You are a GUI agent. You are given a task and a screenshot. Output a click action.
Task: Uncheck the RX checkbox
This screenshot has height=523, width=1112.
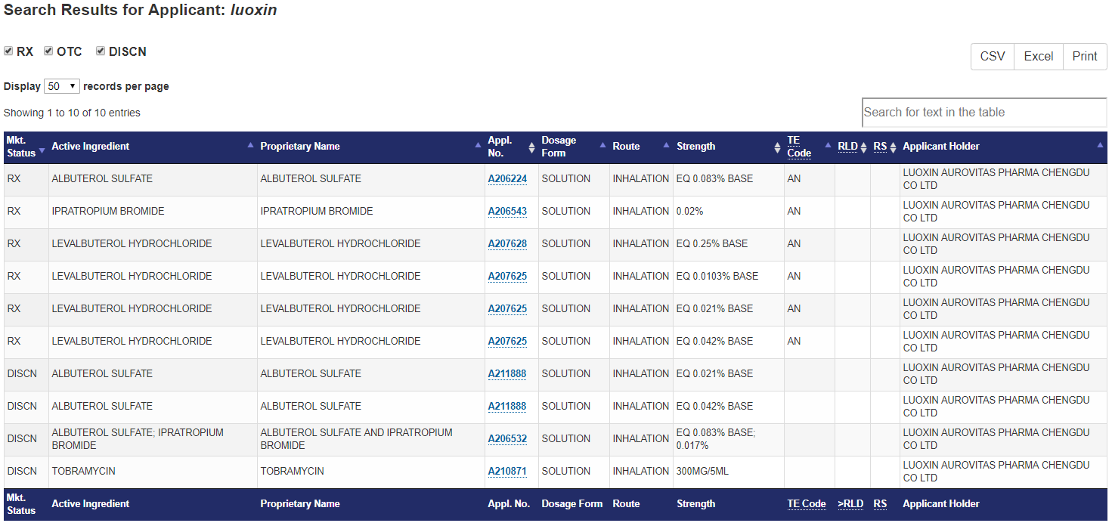pos(8,51)
